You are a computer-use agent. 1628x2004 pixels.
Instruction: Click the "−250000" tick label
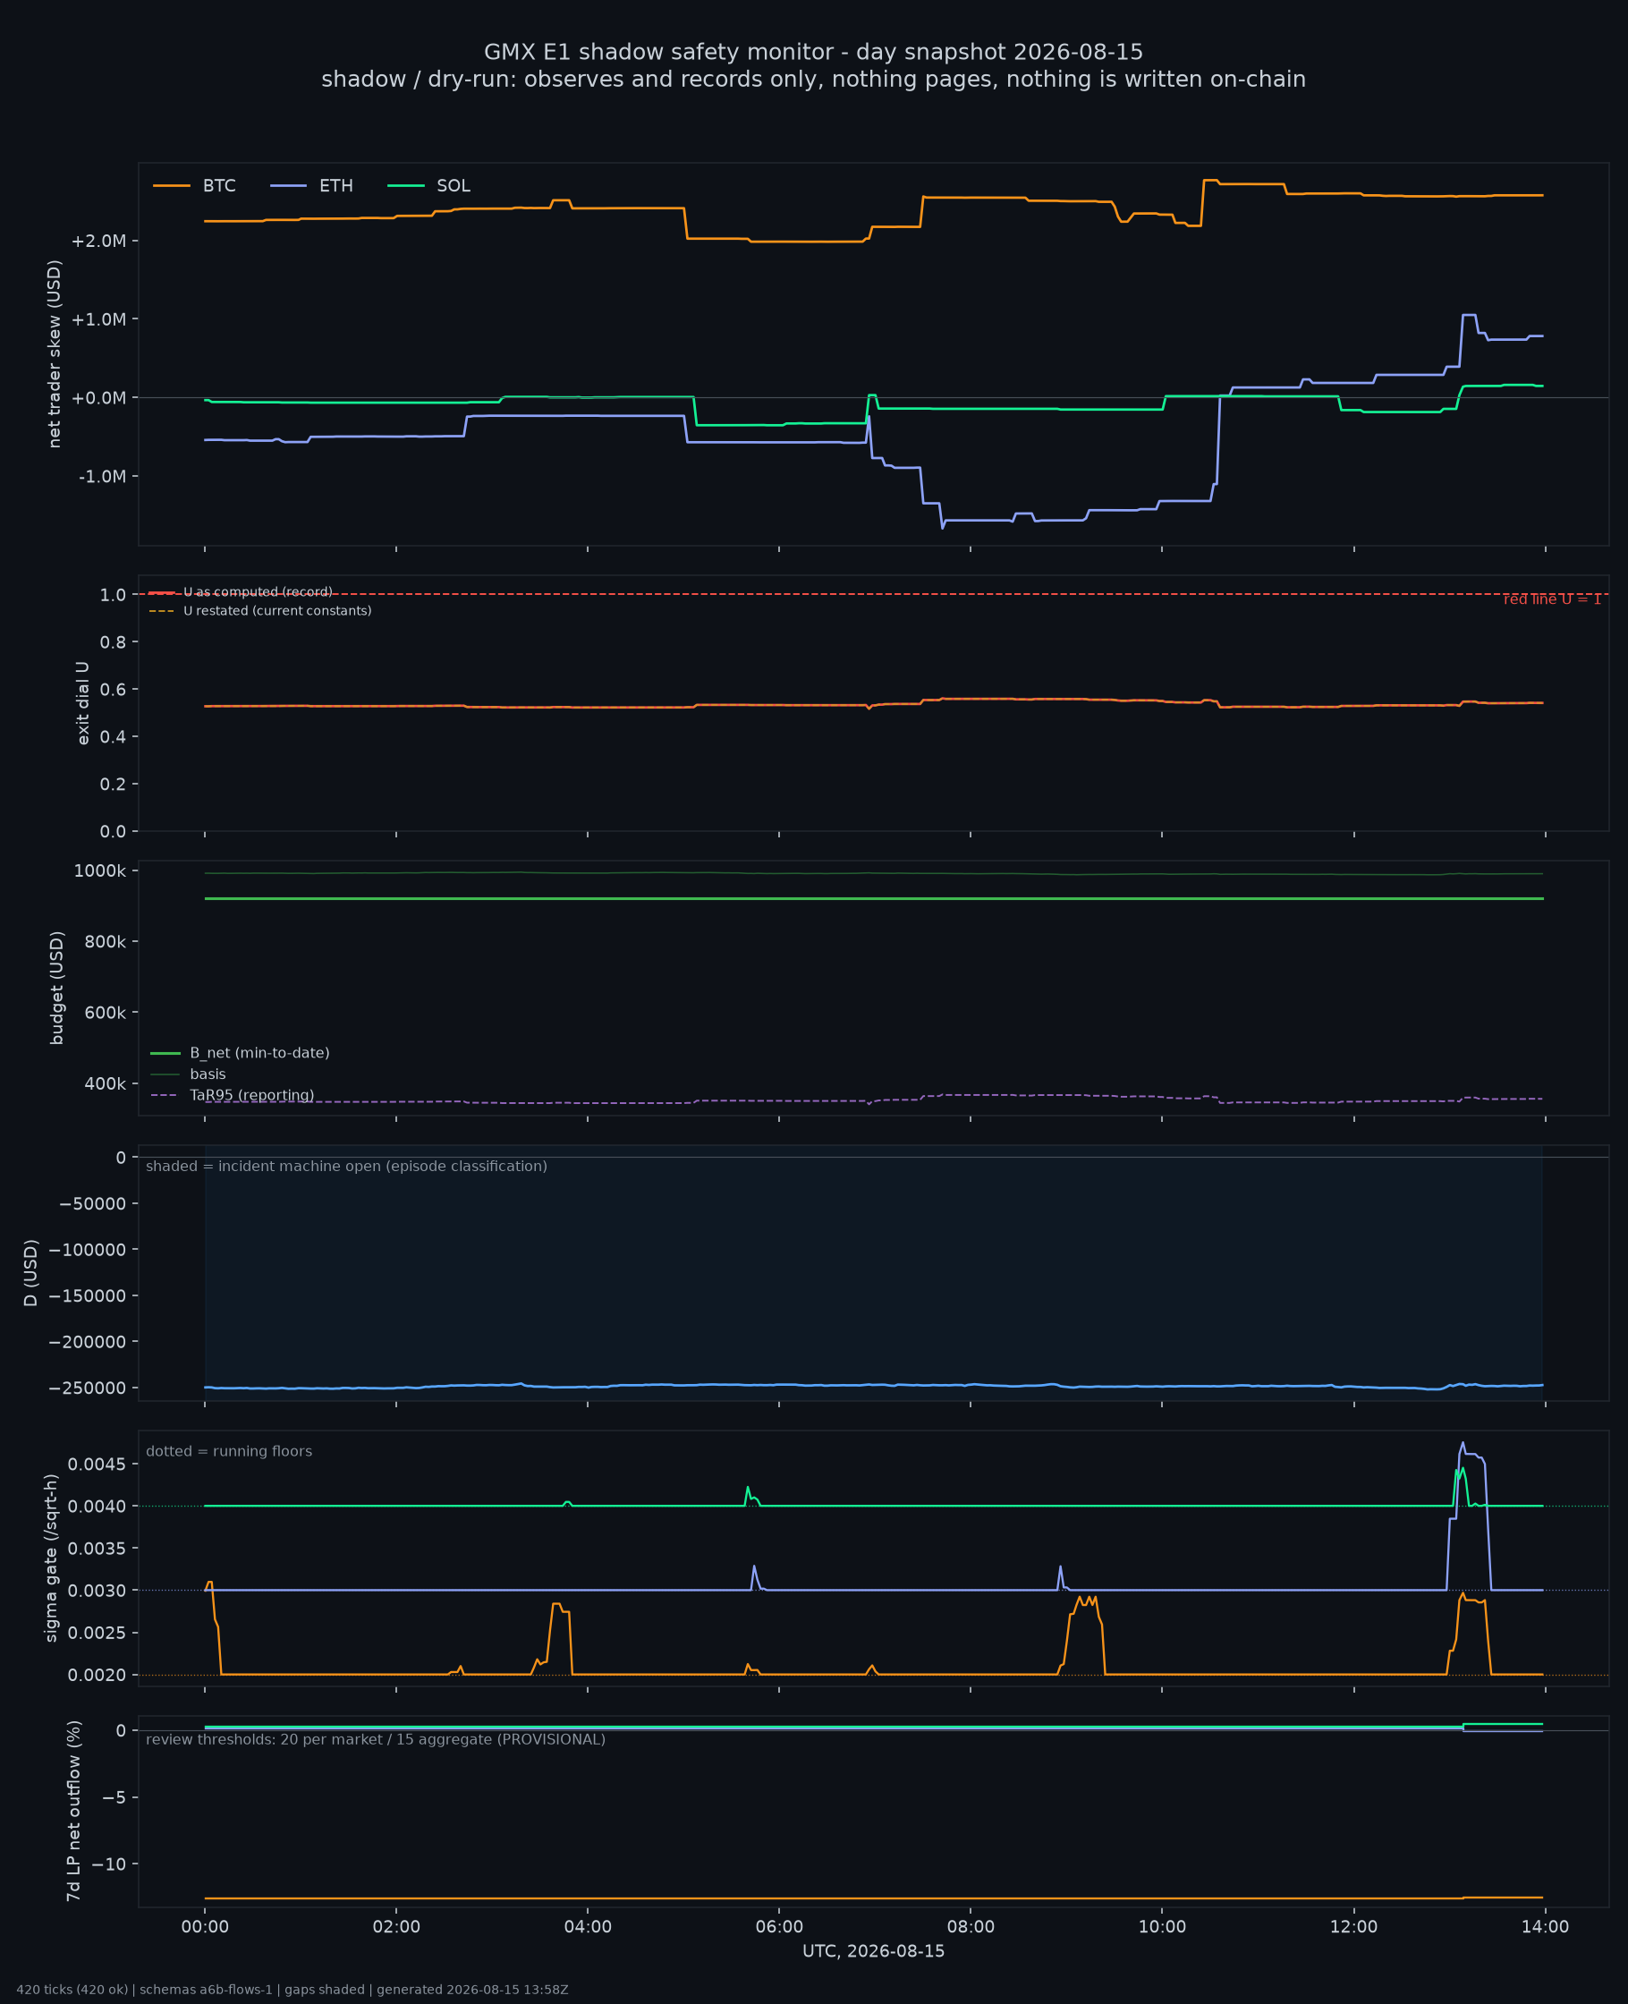pos(88,1388)
